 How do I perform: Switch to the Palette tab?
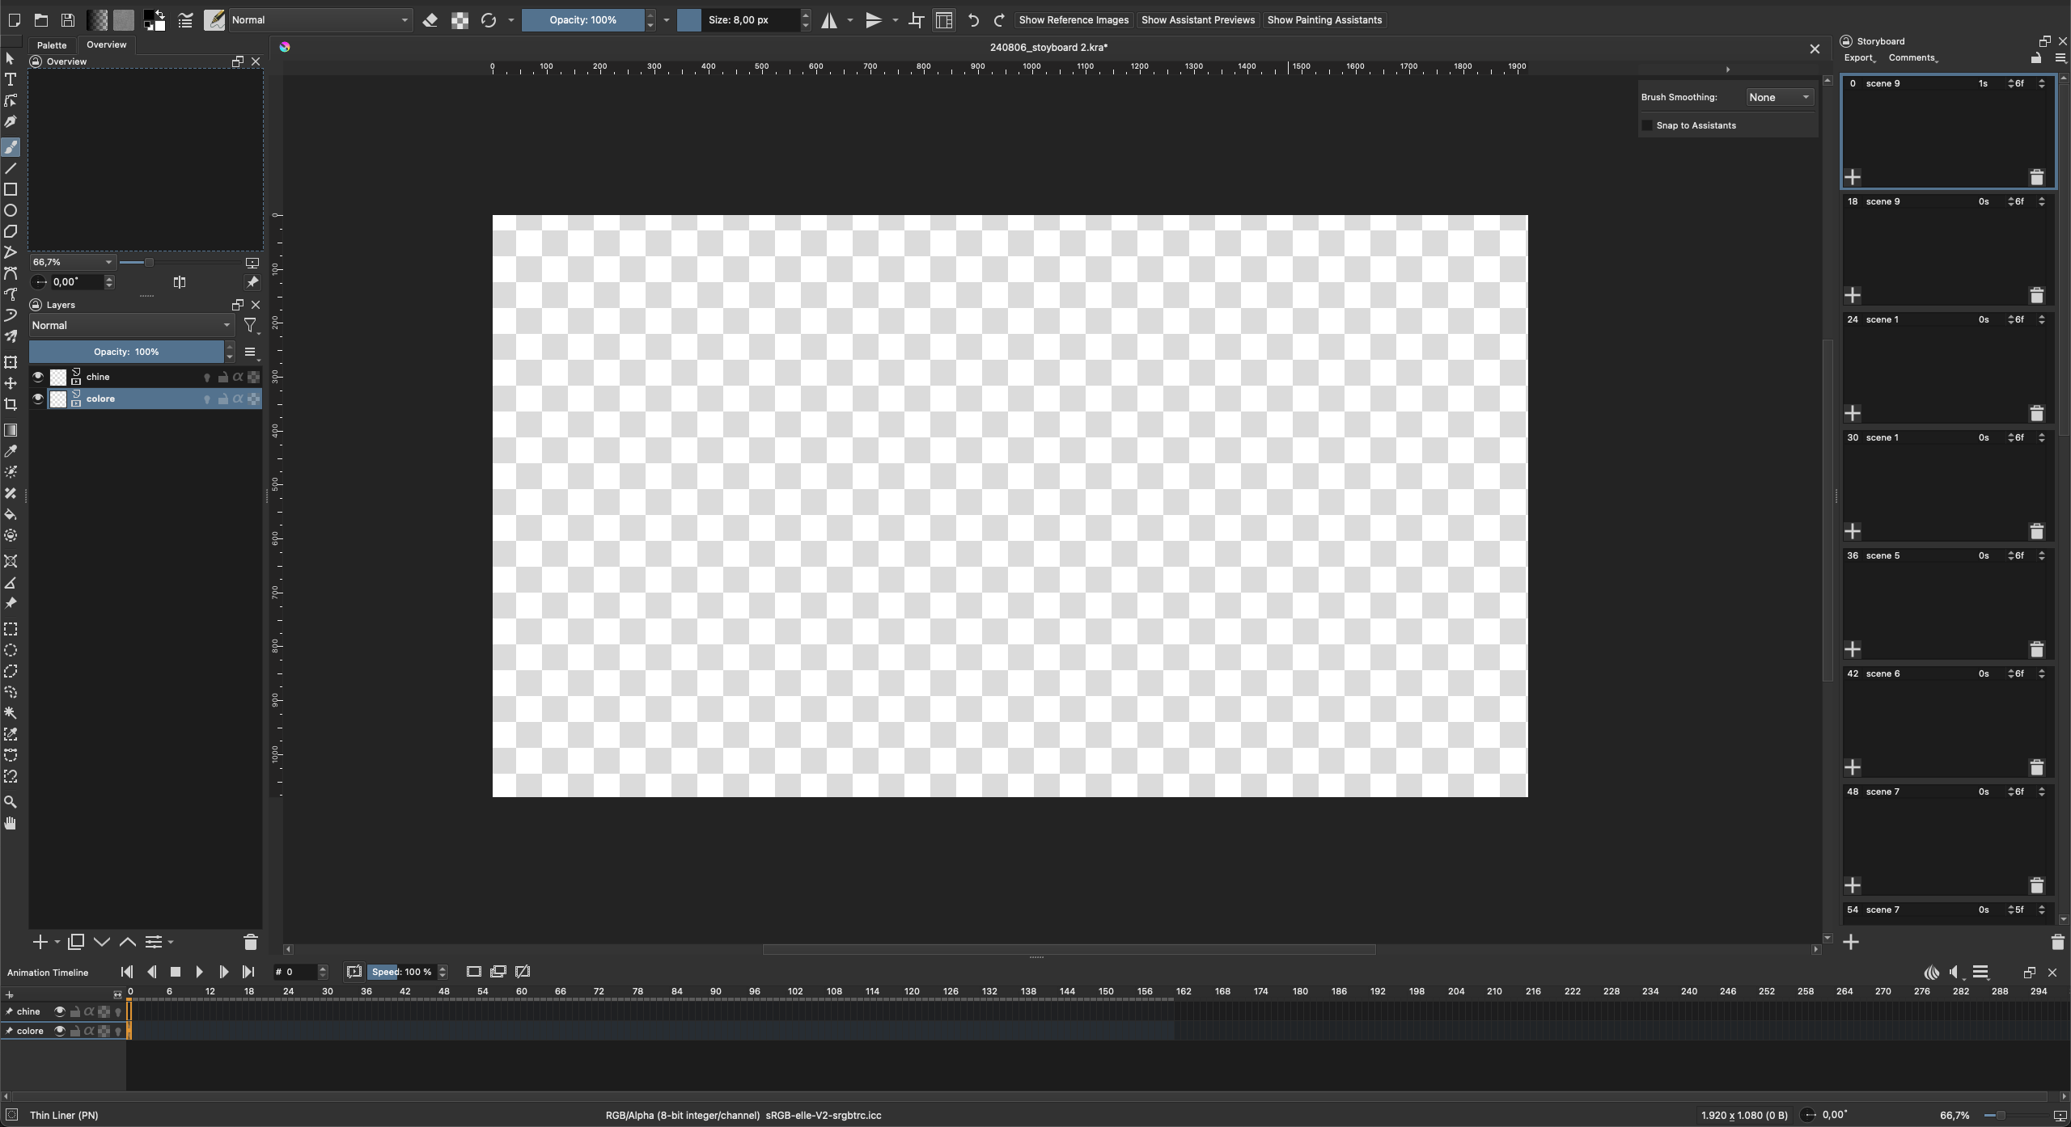coord(52,45)
